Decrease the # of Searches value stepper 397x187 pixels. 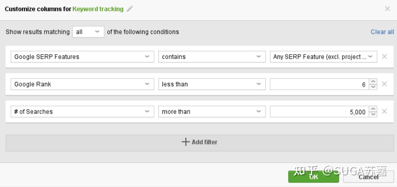373,114
